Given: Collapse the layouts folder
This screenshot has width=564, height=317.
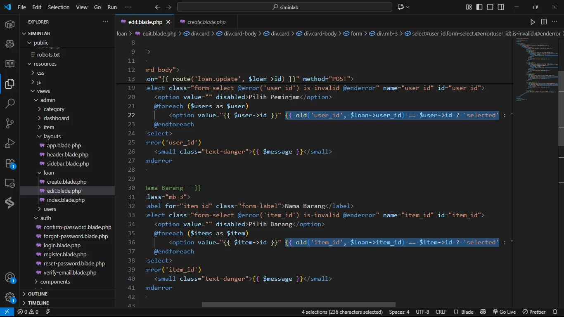Looking at the screenshot, I should point(52,137).
